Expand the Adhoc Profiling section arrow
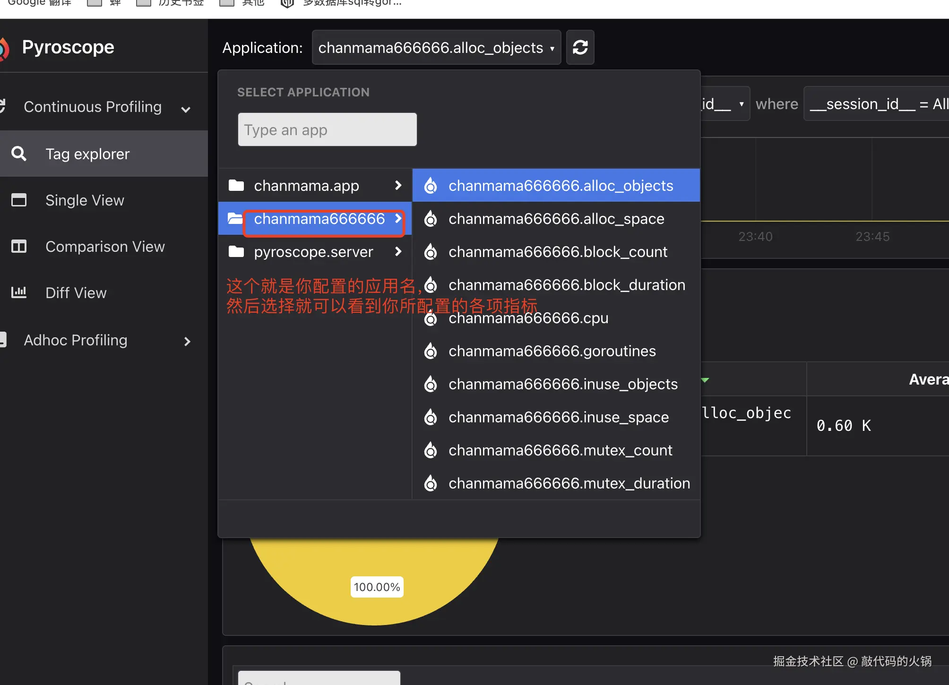This screenshot has height=685, width=949. click(x=187, y=341)
